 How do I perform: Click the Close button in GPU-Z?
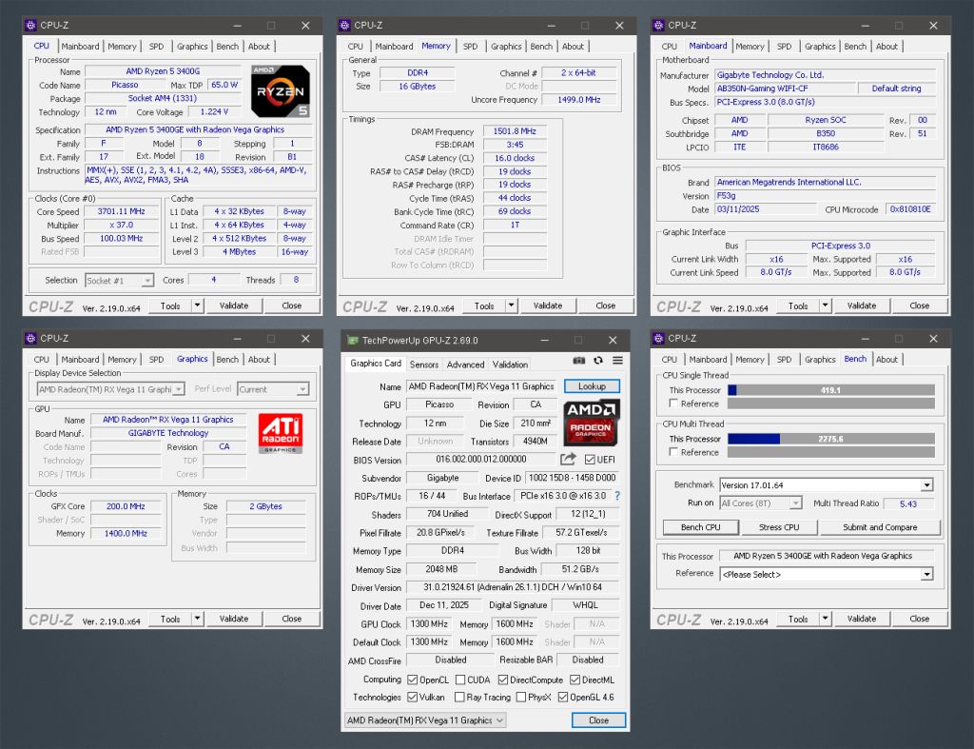point(599,719)
